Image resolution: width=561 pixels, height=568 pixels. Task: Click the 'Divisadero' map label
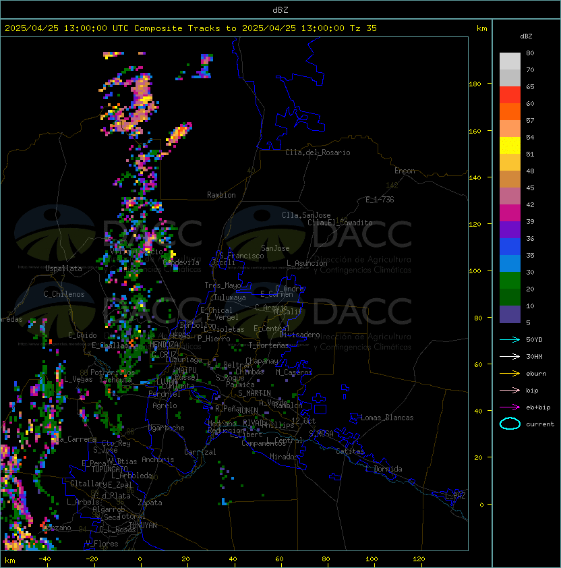click(300, 335)
